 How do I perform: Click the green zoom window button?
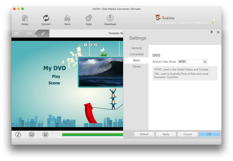(22, 9)
